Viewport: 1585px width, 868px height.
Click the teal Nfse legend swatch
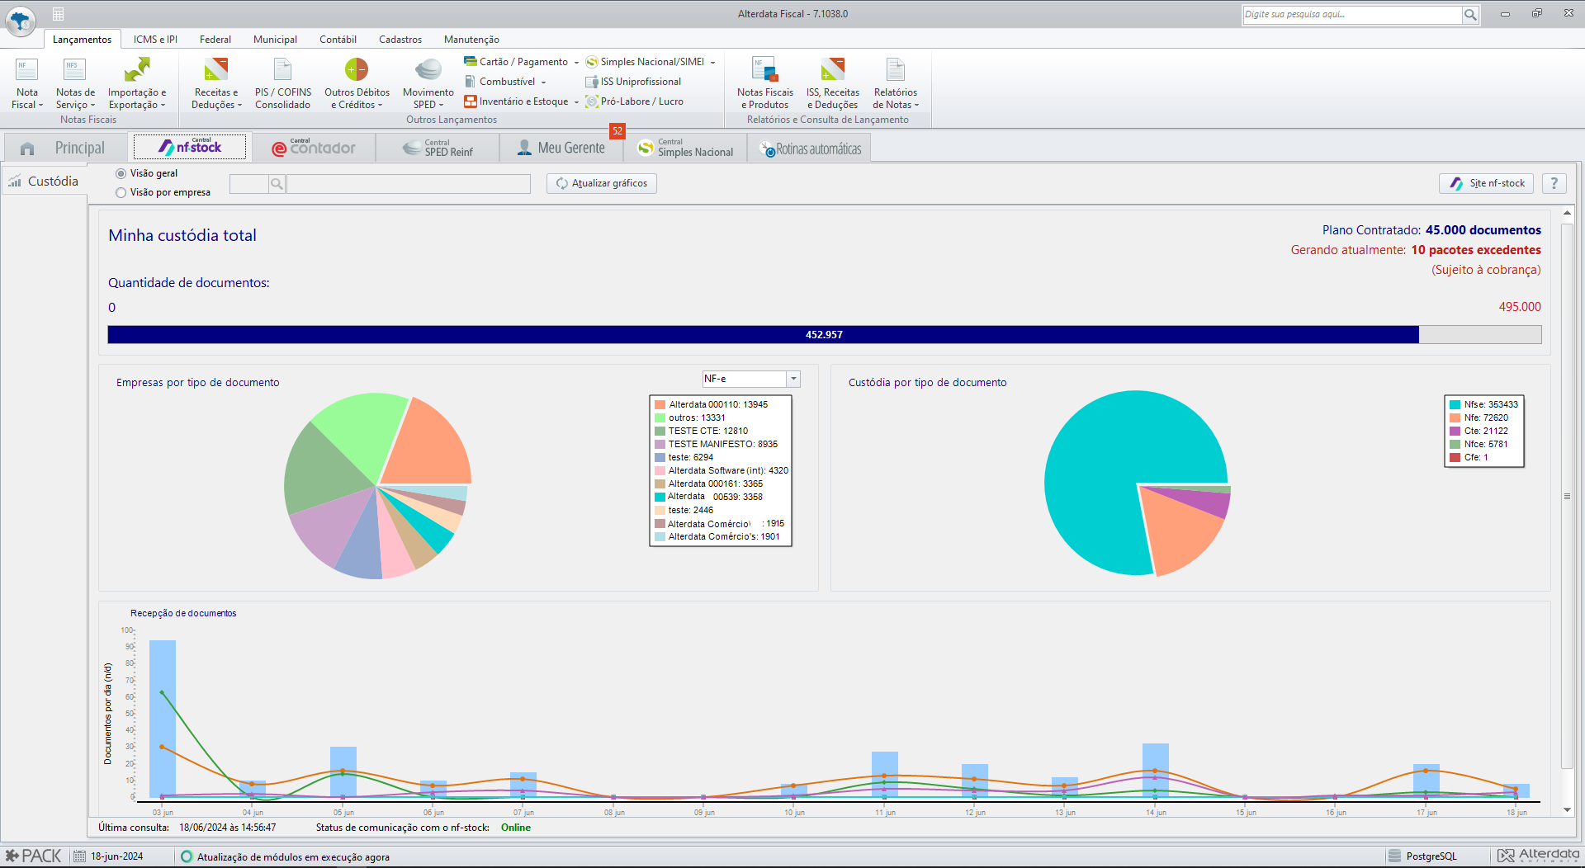pos(1455,405)
